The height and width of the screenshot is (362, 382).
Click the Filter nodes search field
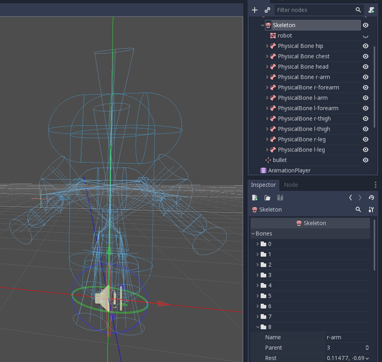pyautogui.click(x=313, y=10)
